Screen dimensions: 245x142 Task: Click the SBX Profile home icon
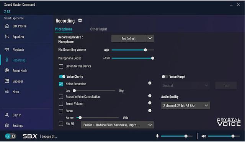[x=7, y=26]
